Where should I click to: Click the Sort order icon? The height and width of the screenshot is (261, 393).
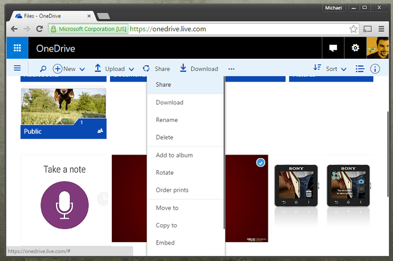pyautogui.click(x=317, y=67)
